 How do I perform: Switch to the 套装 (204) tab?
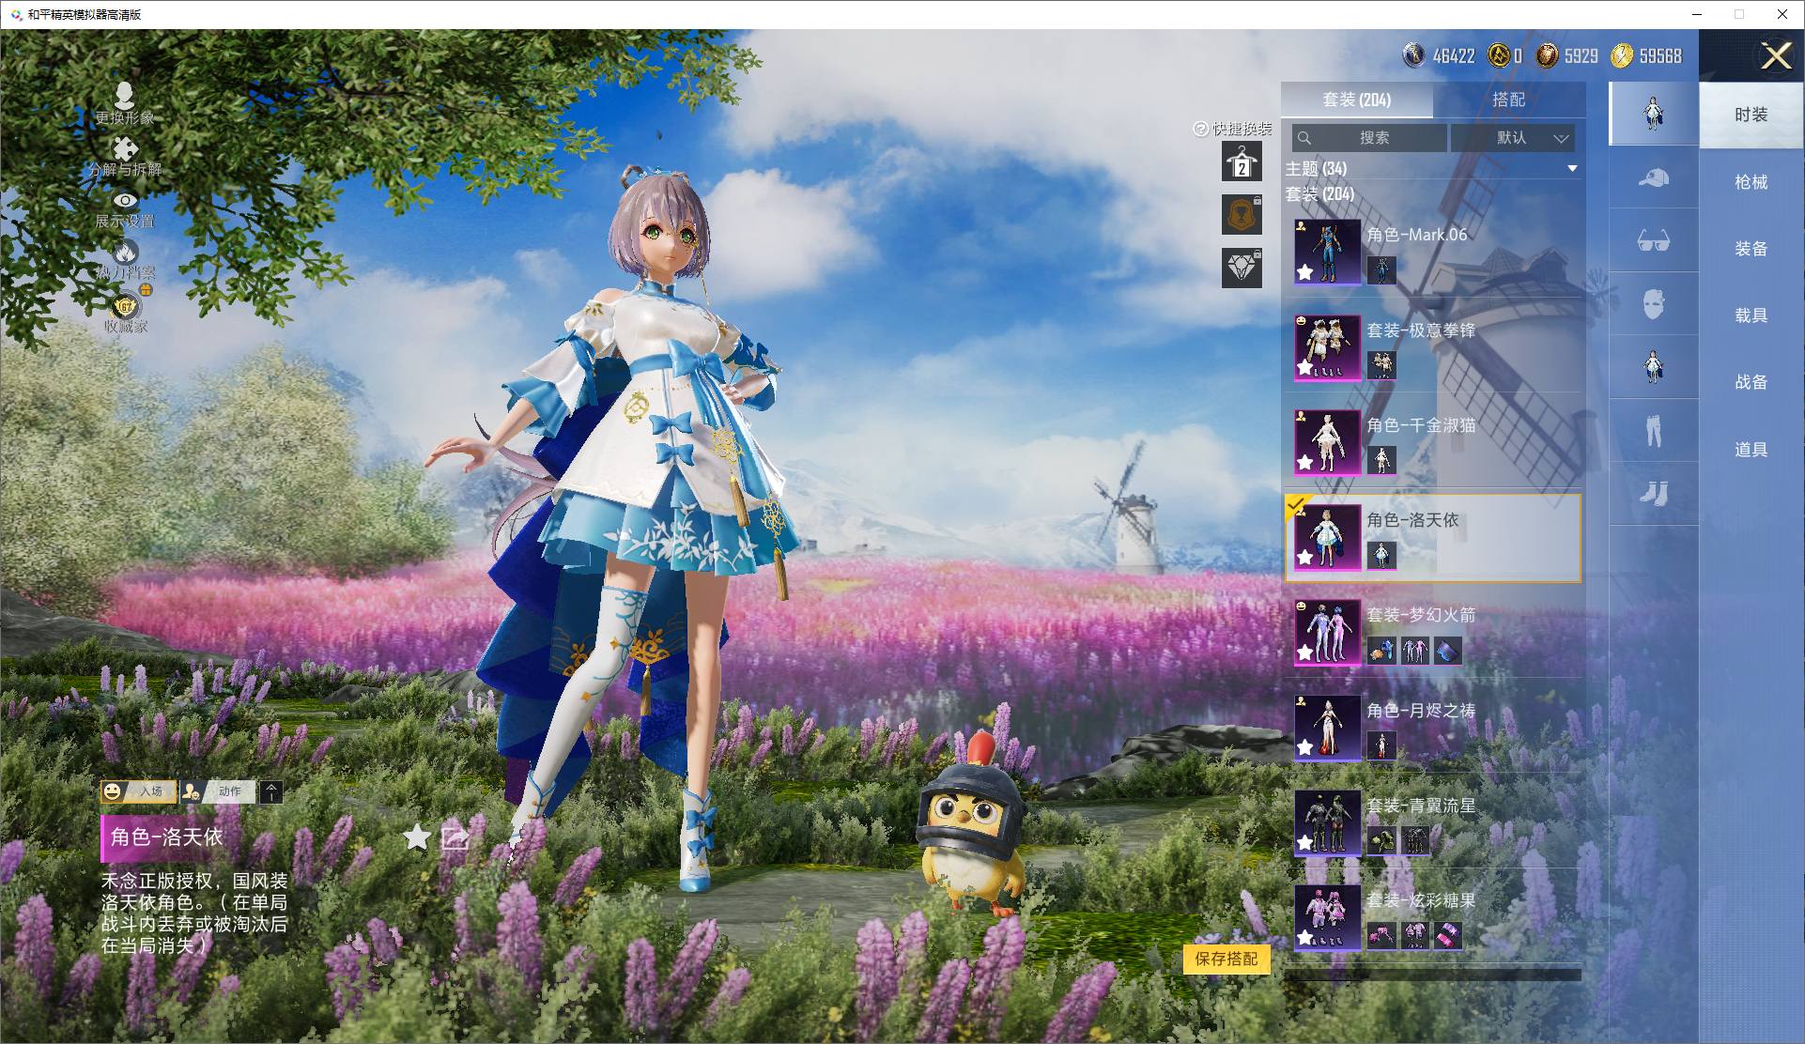(1357, 100)
